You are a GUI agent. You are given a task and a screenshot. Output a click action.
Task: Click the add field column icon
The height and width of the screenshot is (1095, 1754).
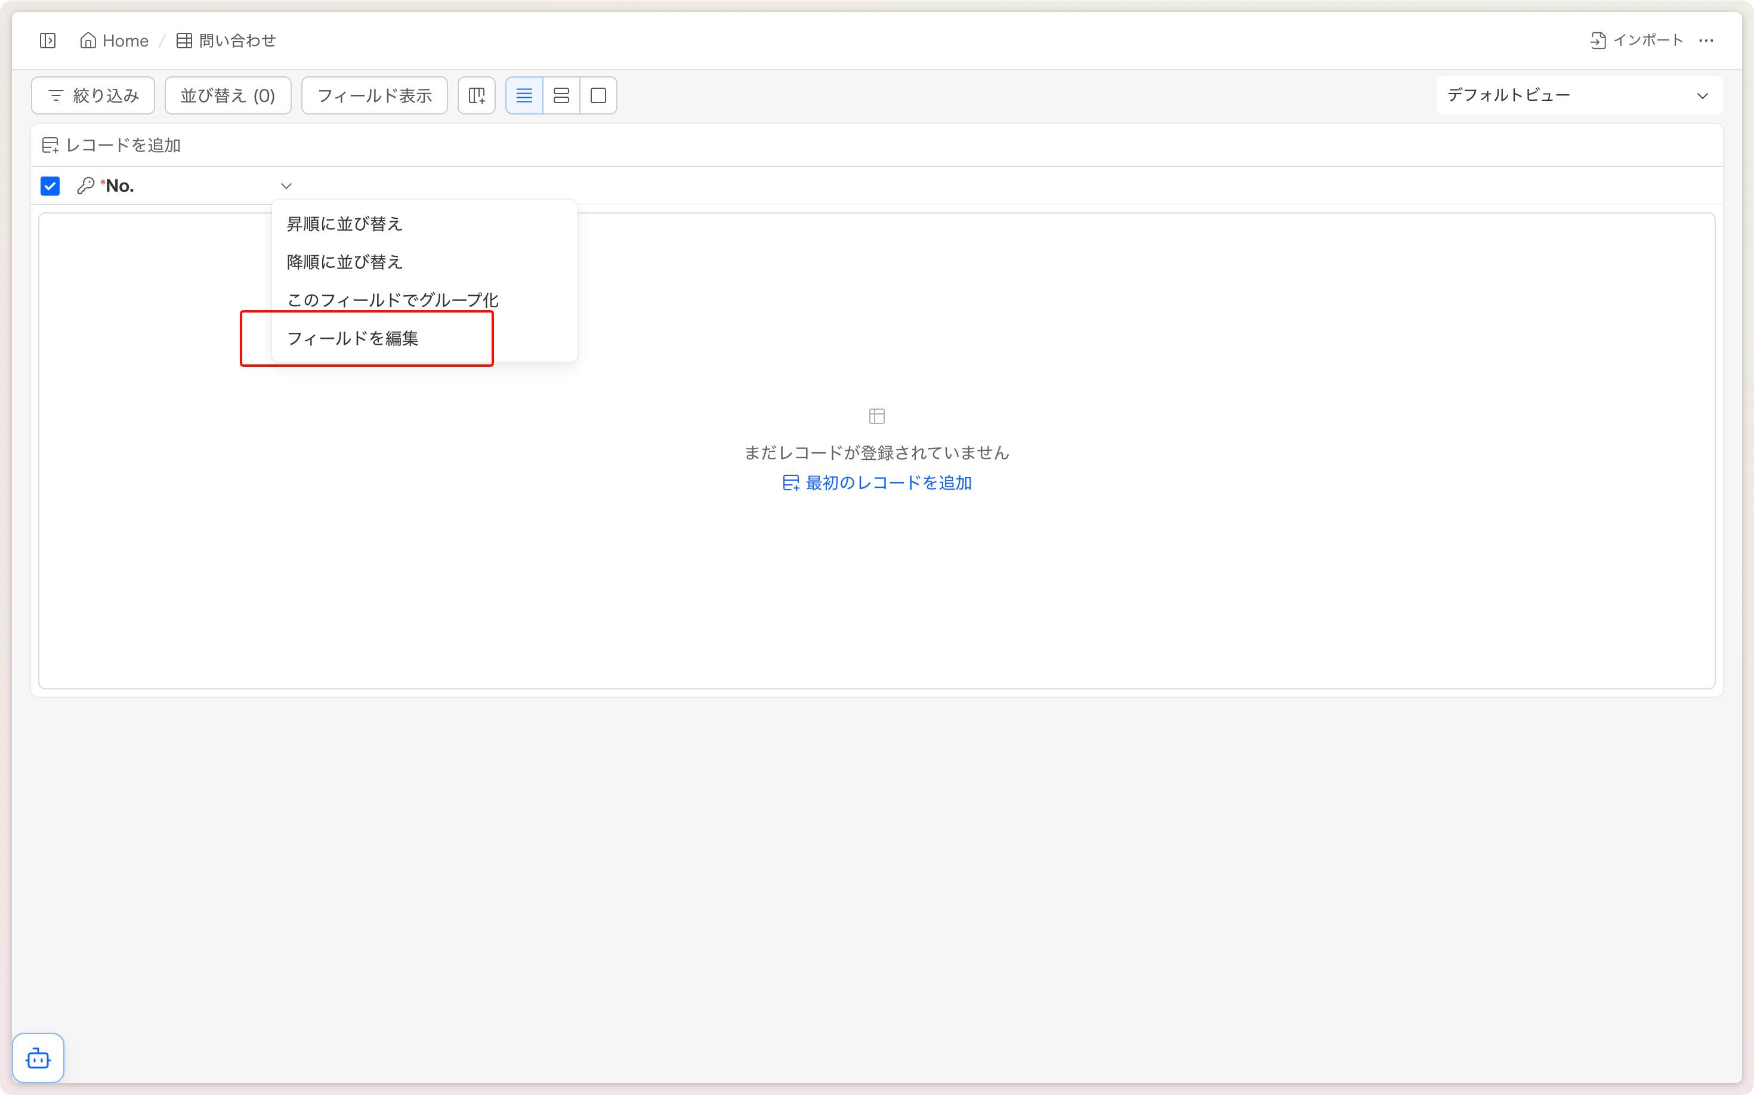pyautogui.click(x=477, y=95)
